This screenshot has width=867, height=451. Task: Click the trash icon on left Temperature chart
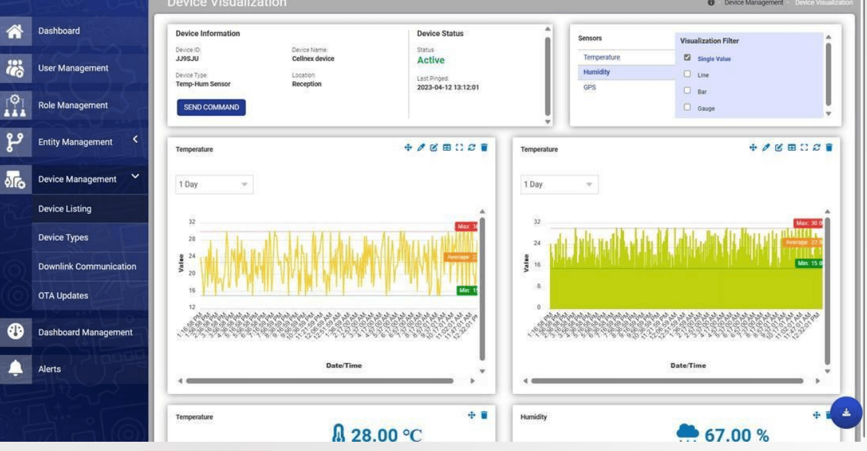(484, 147)
